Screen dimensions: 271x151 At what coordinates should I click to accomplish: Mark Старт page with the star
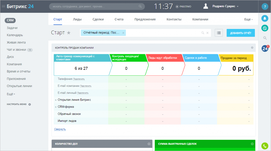pos(69,33)
